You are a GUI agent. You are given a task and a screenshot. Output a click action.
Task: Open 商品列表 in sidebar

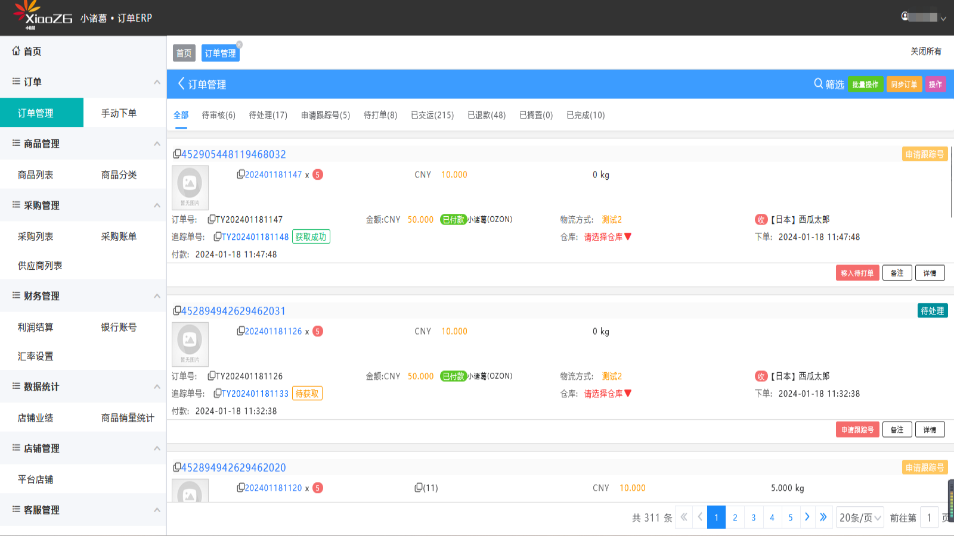click(x=36, y=175)
